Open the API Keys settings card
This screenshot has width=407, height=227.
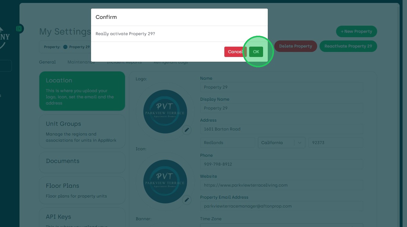tap(82, 218)
